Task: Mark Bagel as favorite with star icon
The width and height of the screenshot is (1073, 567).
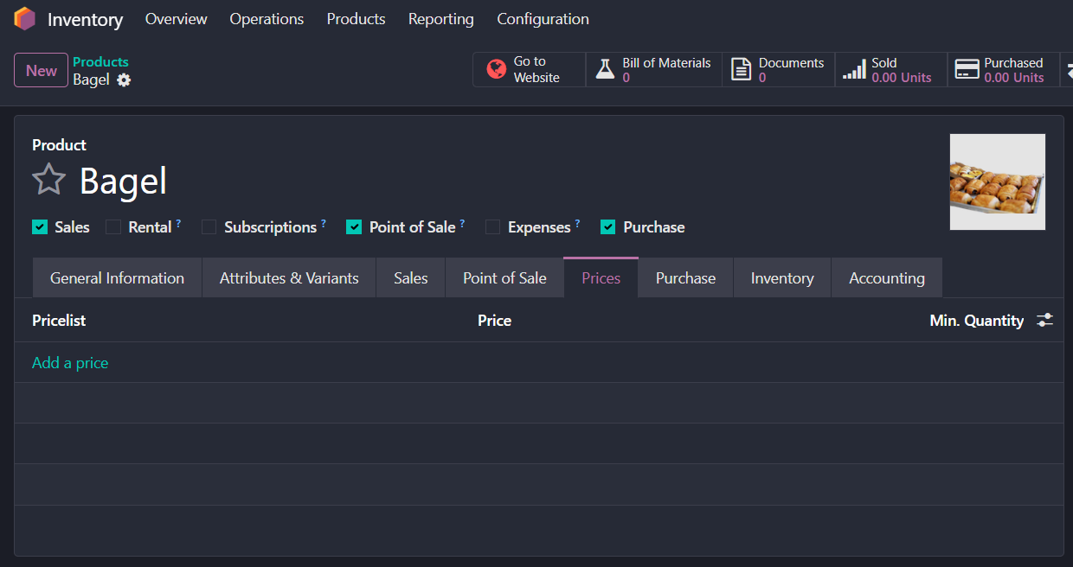Action: (48, 180)
